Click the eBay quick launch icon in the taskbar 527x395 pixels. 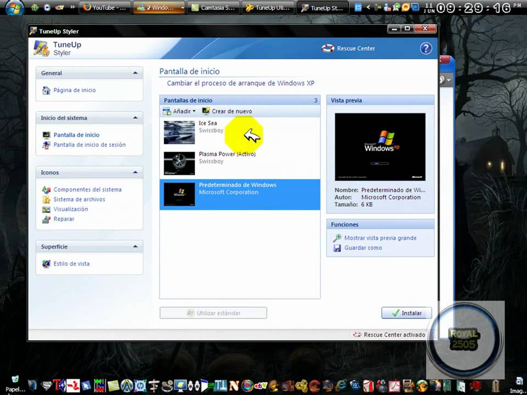pyautogui.click(x=59, y=7)
